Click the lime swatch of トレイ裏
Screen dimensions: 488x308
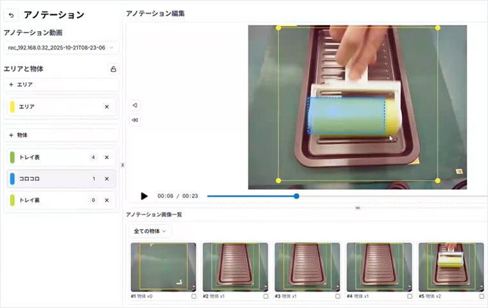tap(12, 200)
